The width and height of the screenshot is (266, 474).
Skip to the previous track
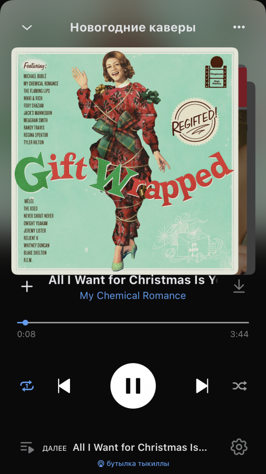(64, 386)
